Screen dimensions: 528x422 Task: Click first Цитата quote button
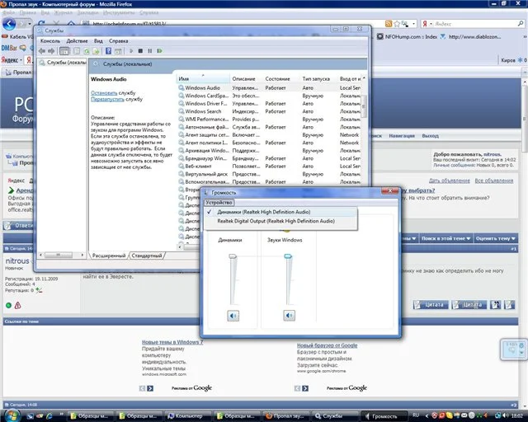tap(431, 305)
